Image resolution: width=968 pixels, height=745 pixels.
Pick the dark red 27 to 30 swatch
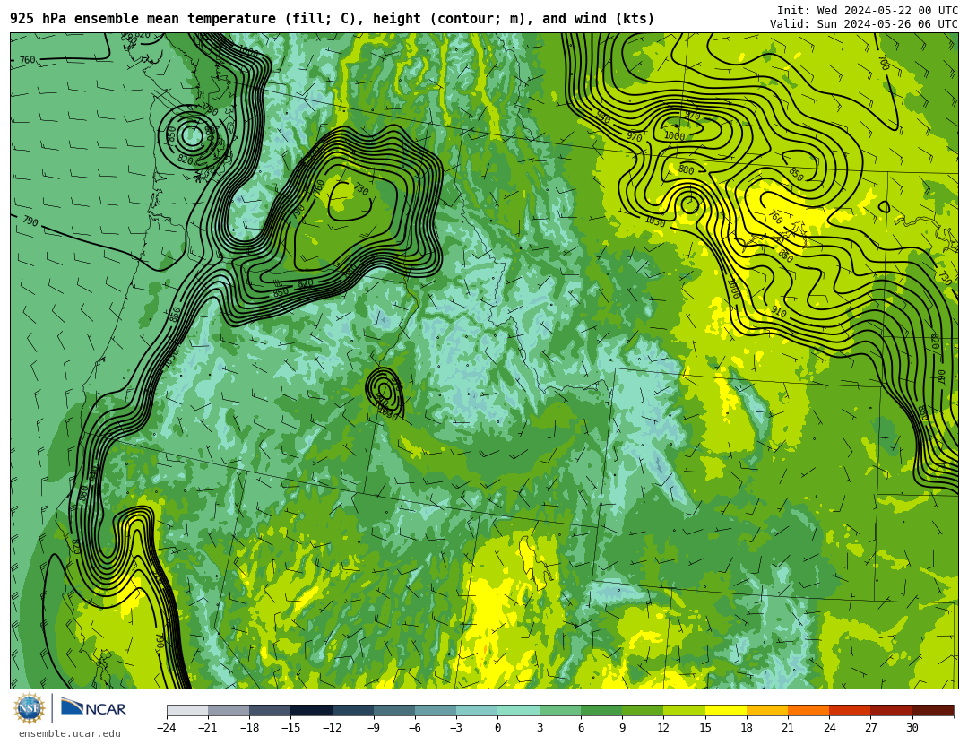pyautogui.click(x=891, y=710)
